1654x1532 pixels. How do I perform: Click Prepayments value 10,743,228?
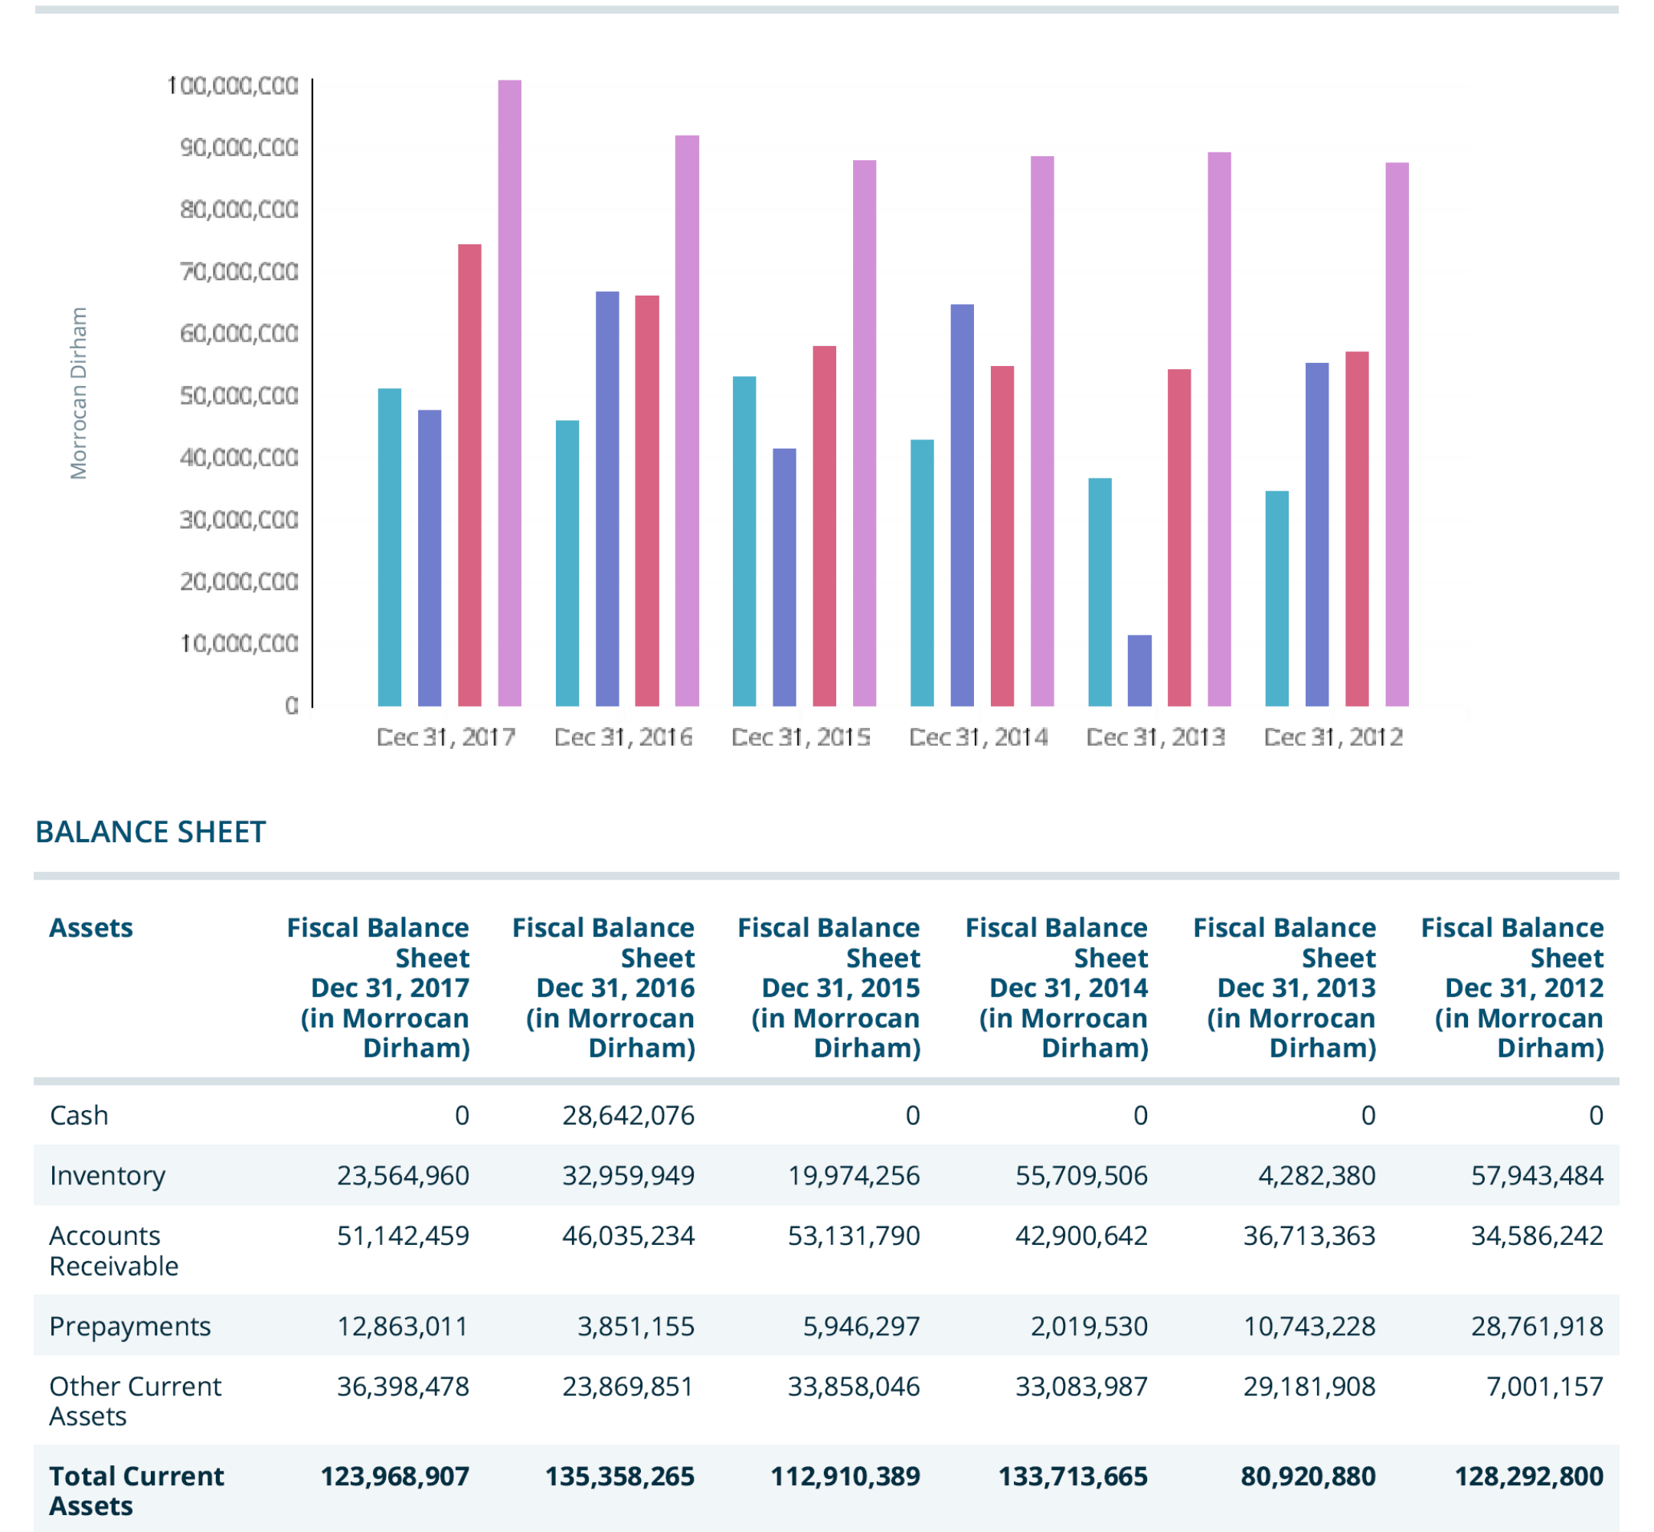(x=1310, y=1326)
